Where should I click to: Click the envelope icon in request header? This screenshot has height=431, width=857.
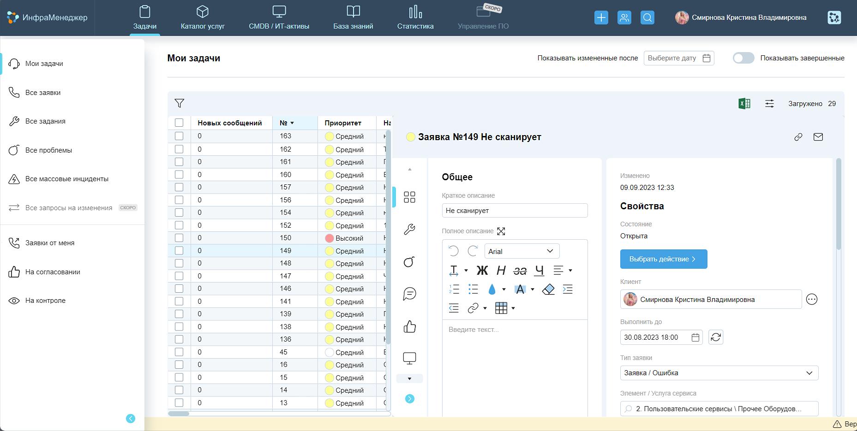coord(818,137)
